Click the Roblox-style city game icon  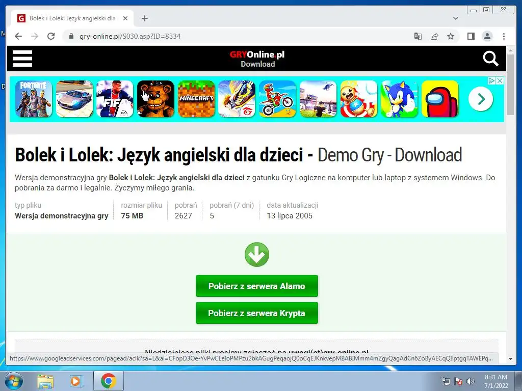point(318,99)
